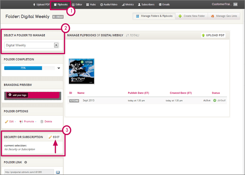Sort by Publish Date (ET) column
Viewport: 245px width, 175px height.
[x=138, y=93]
